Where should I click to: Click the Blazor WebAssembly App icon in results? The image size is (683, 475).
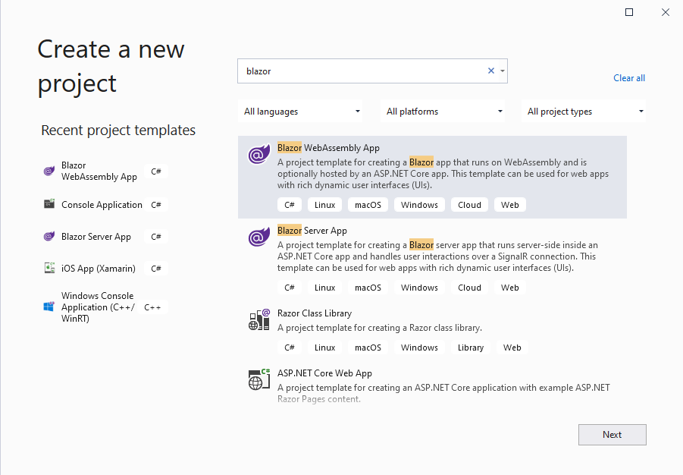click(x=259, y=154)
